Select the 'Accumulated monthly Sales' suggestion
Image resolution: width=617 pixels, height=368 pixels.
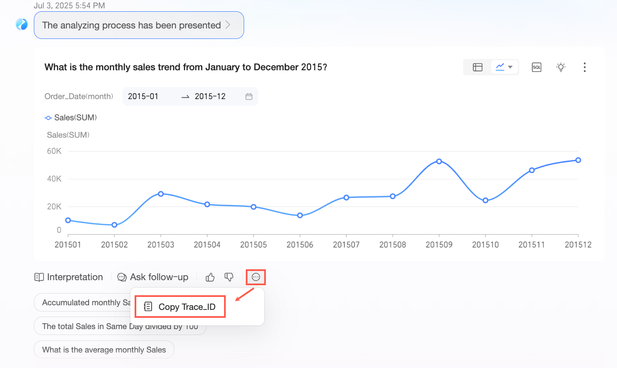(83, 302)
